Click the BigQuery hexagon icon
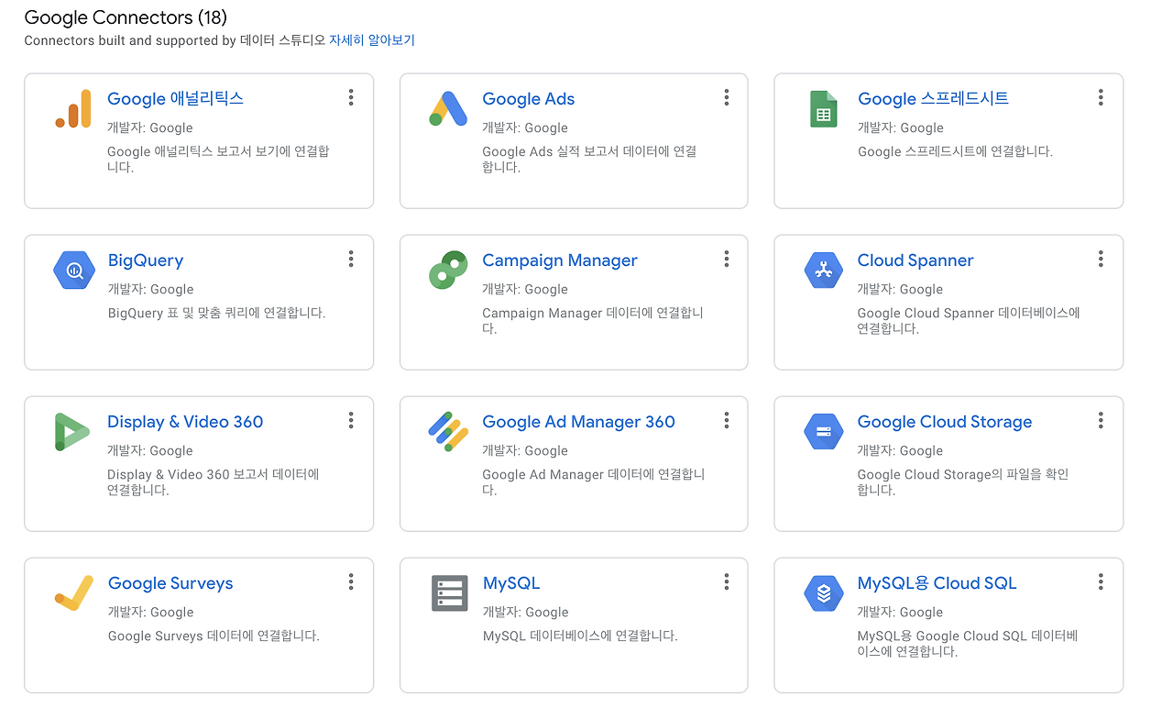Image resolution: width=1173 pixels, height=708 pixels. pyautogui.click(x=73, y=270)
